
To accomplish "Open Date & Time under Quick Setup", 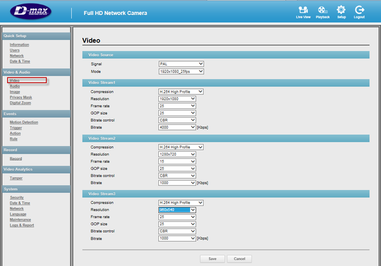I will 20,61.
